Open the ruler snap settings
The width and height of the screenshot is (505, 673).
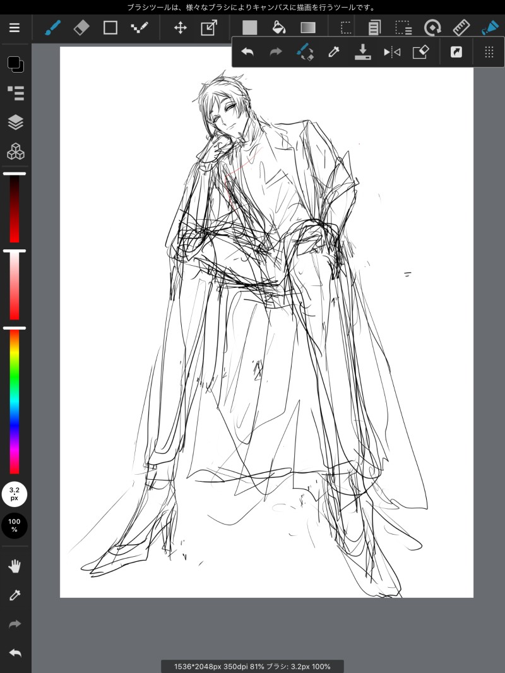(461, 28)
